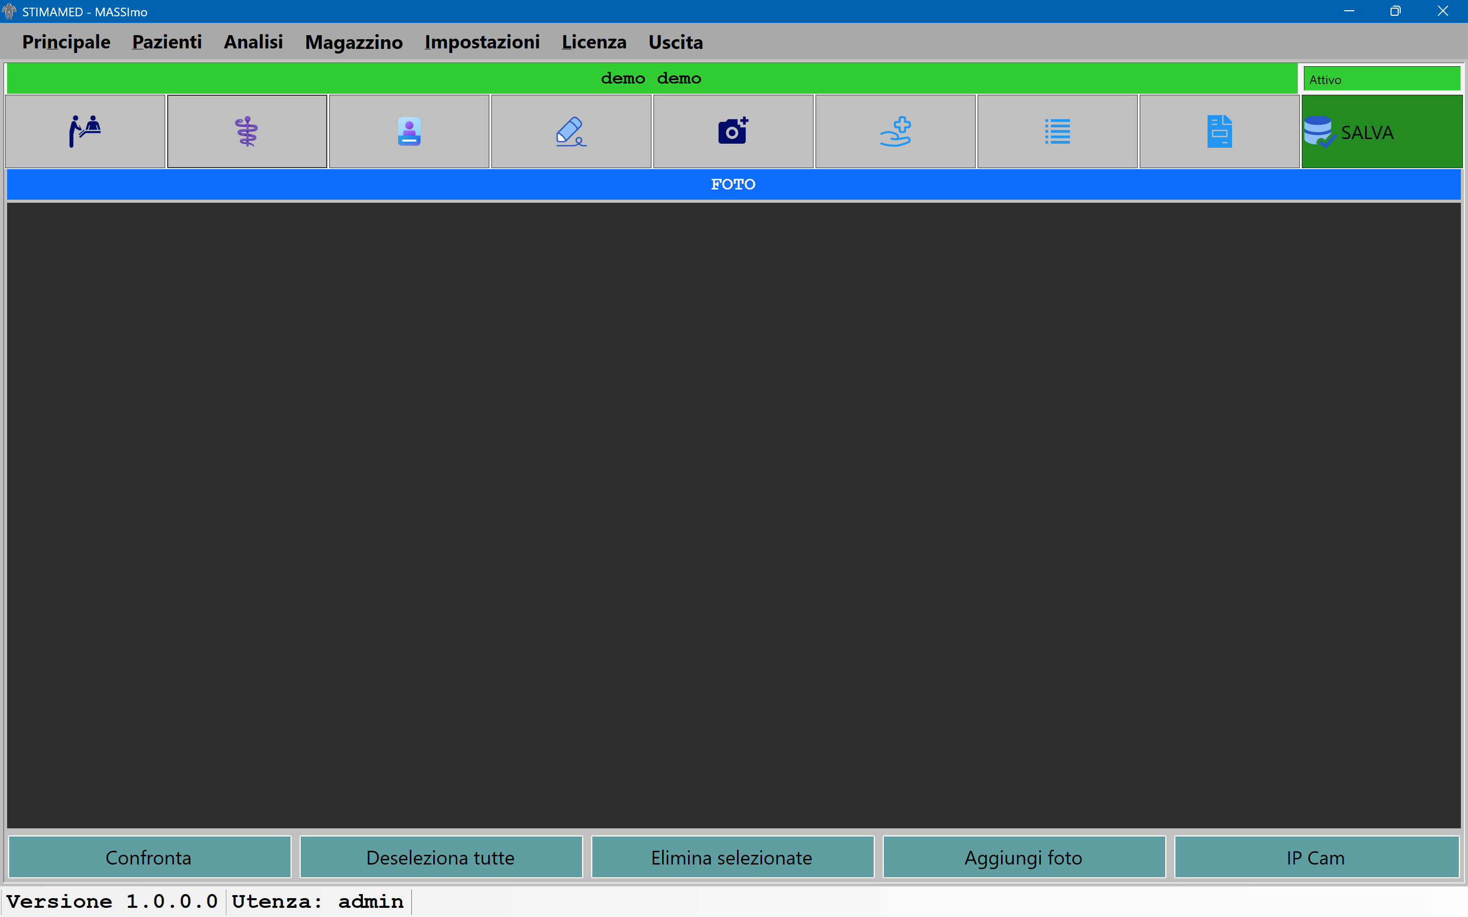Screen dimensions: 1468x917
Task: Open the camera add-photo icon
Action: tap(733, 131)
